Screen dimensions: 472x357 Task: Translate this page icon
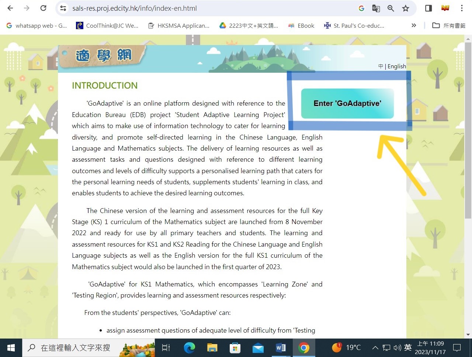376,8
